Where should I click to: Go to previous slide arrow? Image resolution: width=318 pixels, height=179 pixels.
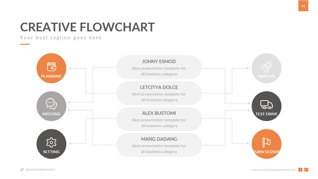pyautogui.click(x=300, y=170)
